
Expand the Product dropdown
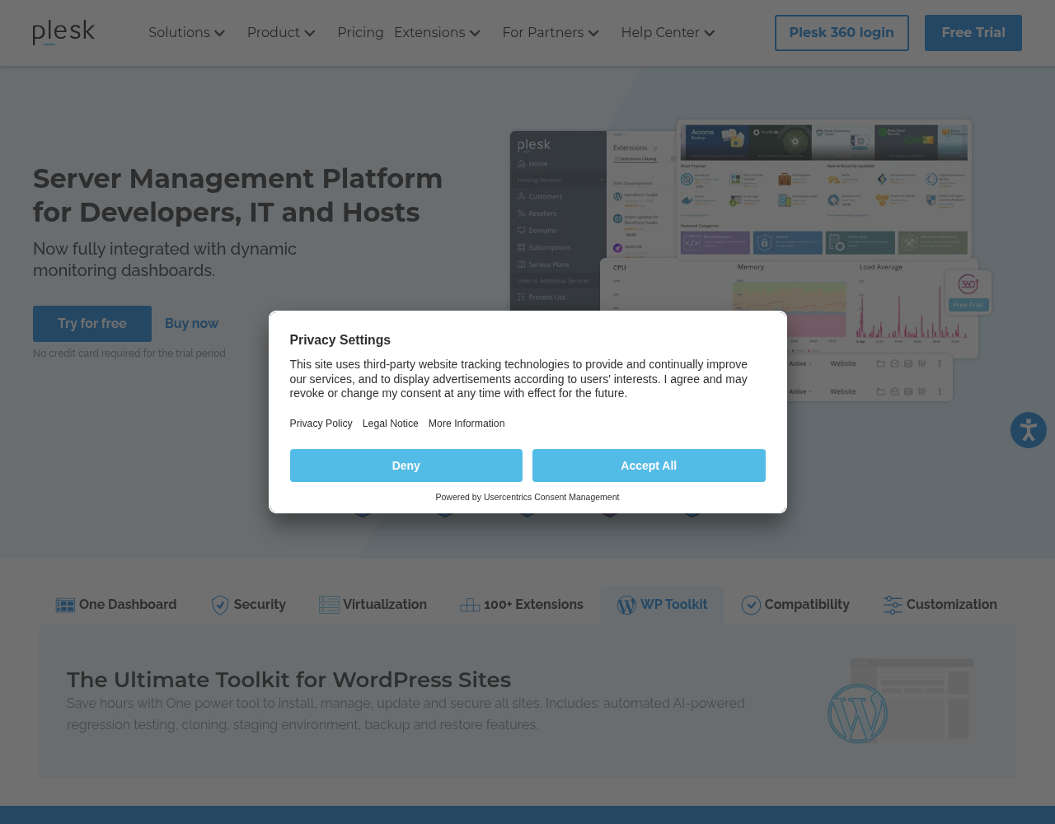pos(281,33)
